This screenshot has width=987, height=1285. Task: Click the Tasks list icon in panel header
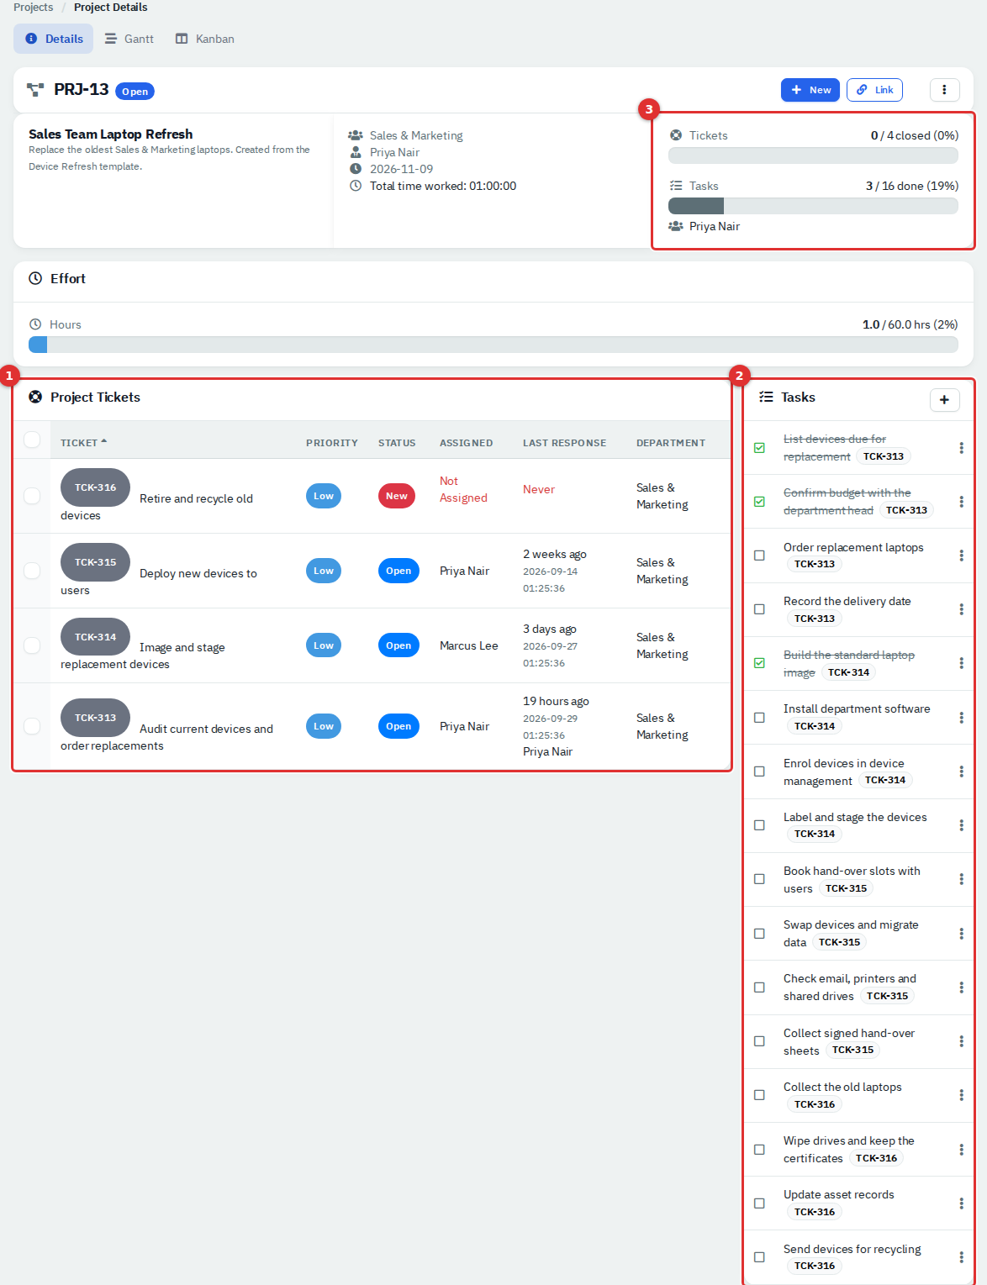pos(766,397)
